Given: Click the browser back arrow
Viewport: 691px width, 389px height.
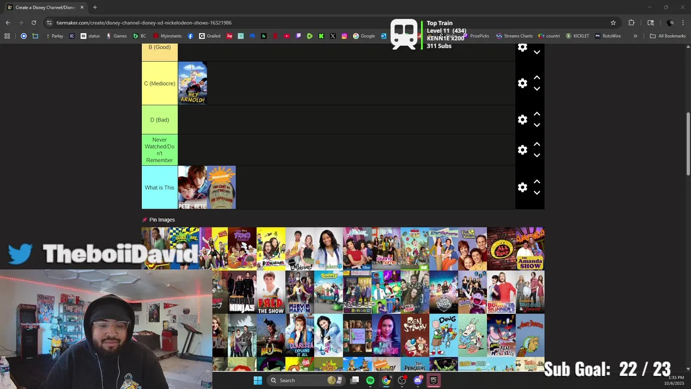Looking at the screenshot, I should pos(8,23).
